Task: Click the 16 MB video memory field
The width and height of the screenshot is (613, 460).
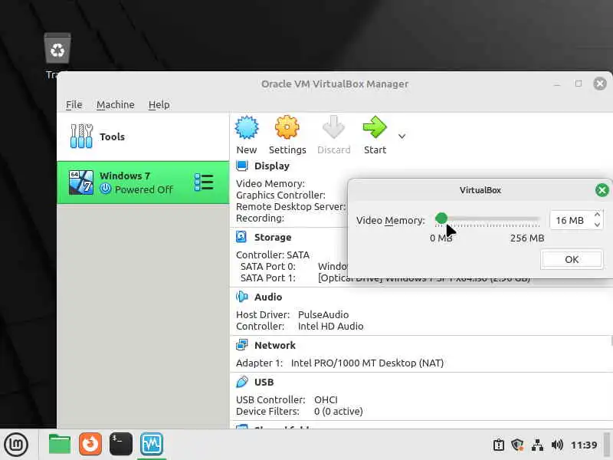Action: coord(571,220)
